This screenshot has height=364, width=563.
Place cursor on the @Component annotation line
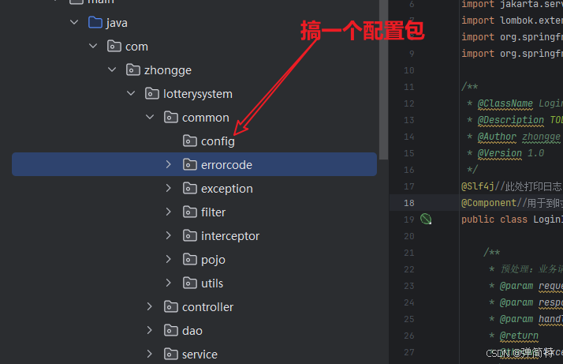coord(512,203)
